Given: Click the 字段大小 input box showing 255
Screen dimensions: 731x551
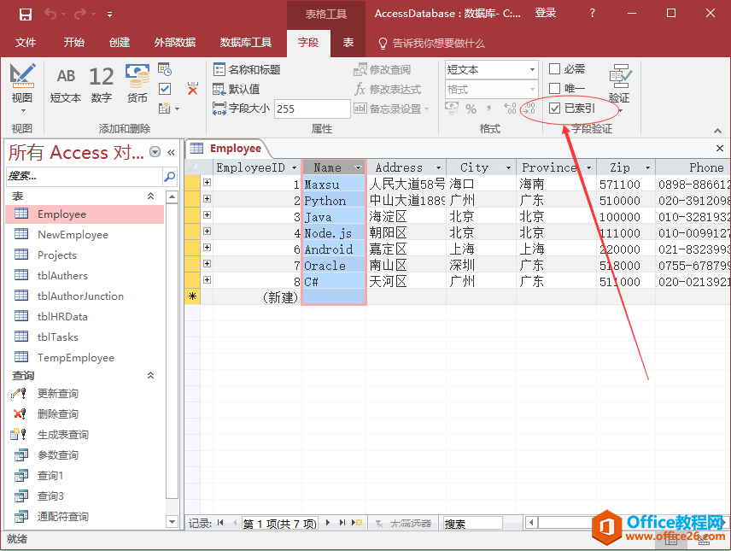Looking at the screenshot, I should tap(312, 108).
